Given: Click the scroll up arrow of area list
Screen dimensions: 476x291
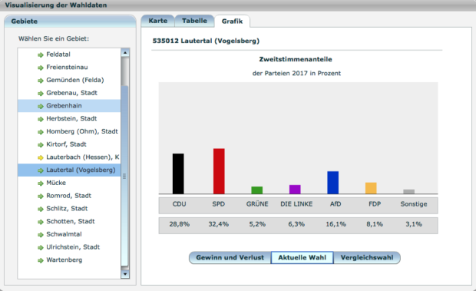Looking at the screenshot, I should pos(125,53).
